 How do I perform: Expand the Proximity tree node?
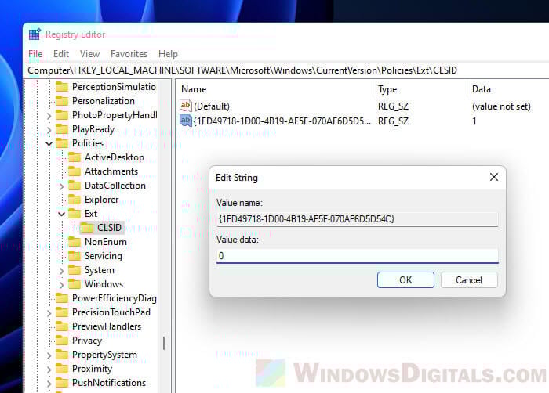tap(49, 370)
